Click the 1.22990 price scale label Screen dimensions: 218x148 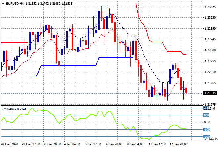[x=210, y=28]
